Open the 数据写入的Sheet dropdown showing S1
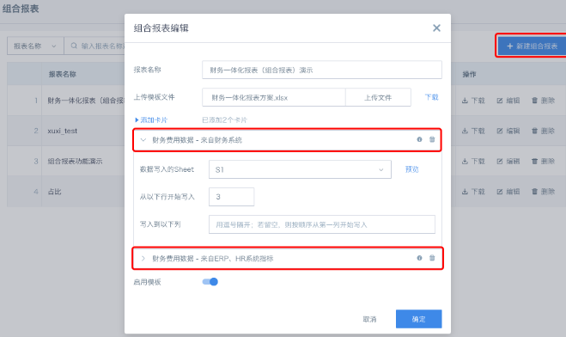This screenshot has height=337, width=566. pos(300,169)
